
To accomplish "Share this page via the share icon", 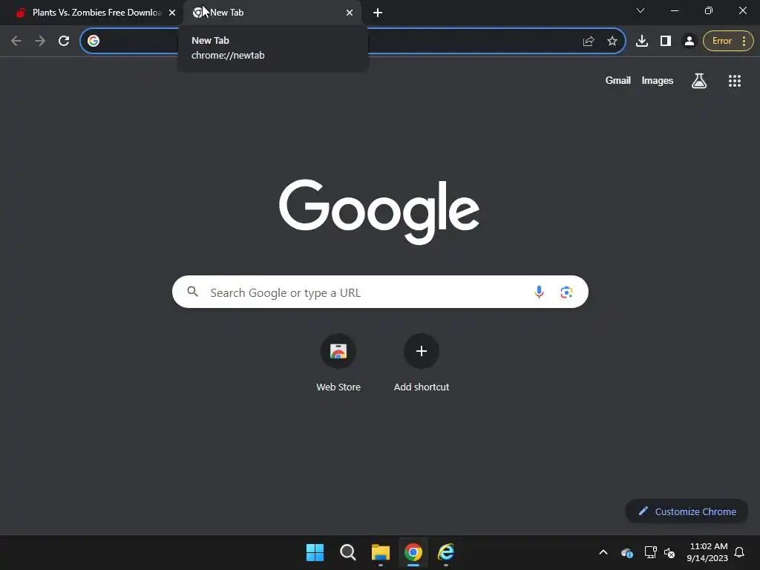I will coord(589,41).
